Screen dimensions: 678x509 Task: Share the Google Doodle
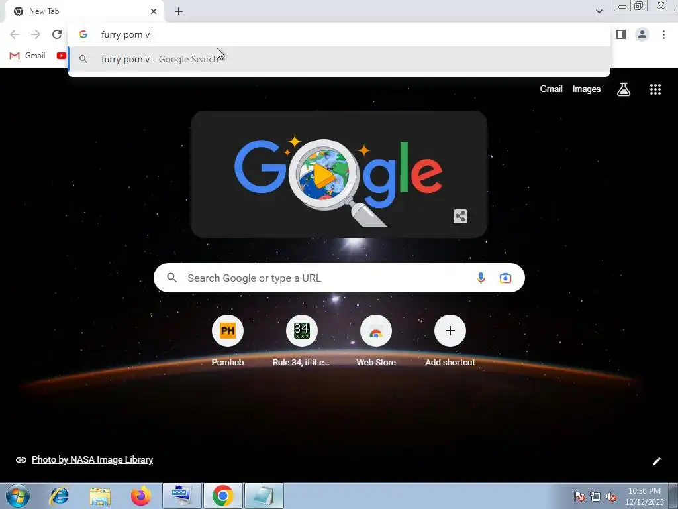(x=461, y=216)
